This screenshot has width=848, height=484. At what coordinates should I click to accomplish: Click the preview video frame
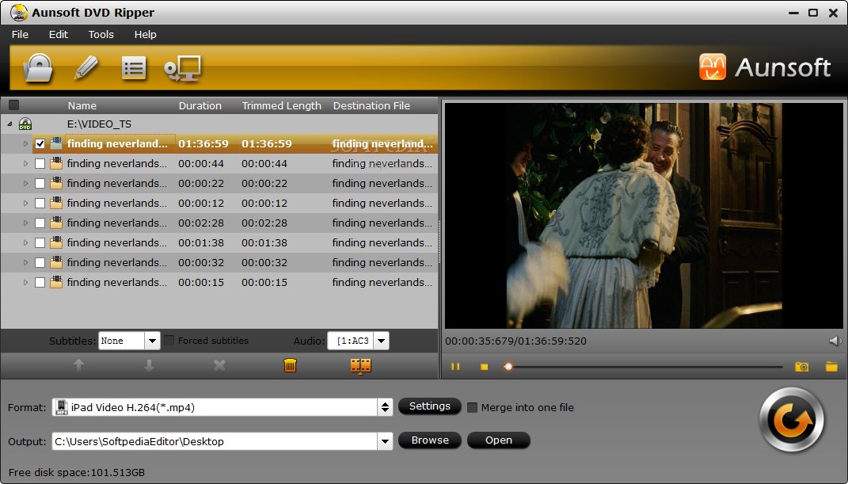tap(644, 215)
